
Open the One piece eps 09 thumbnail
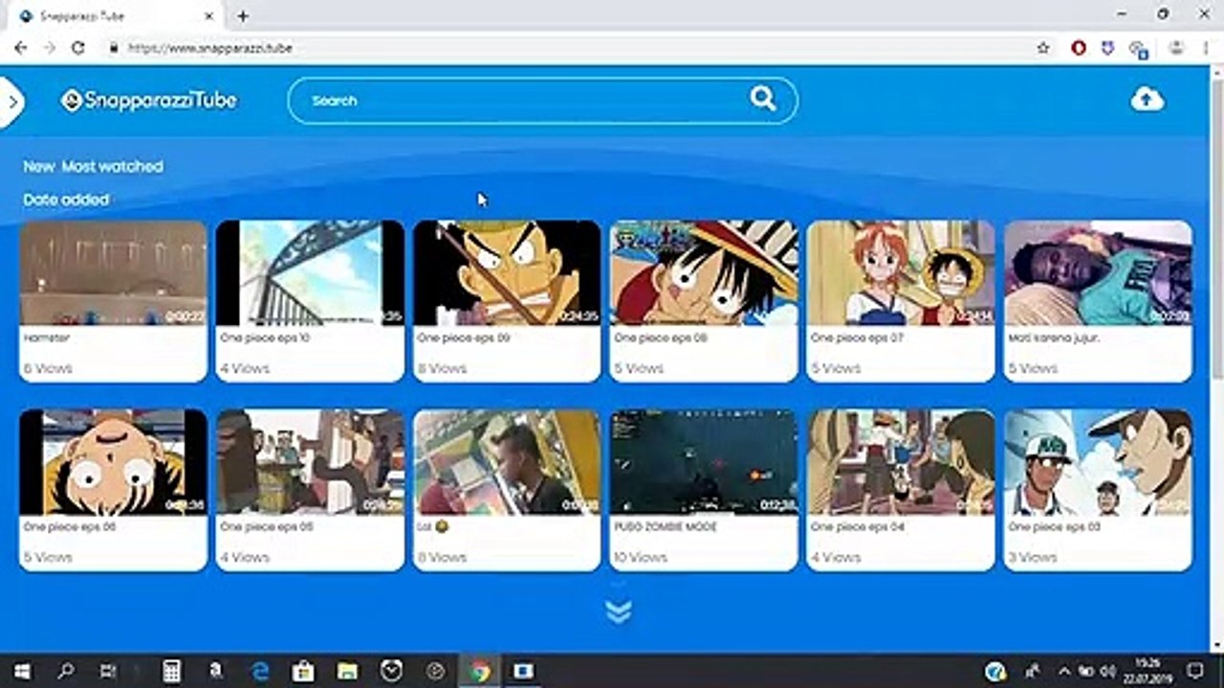[507, 273]
